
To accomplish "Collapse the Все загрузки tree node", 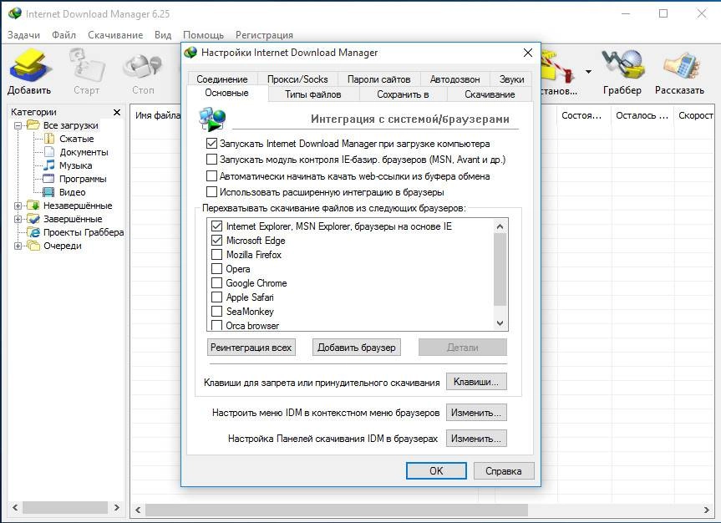I will tap(18, 125).
